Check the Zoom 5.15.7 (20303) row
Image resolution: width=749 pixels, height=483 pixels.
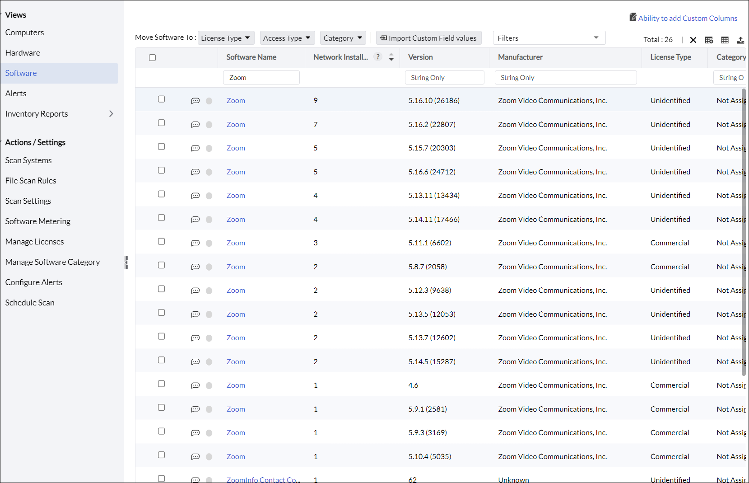click(161, 147)
